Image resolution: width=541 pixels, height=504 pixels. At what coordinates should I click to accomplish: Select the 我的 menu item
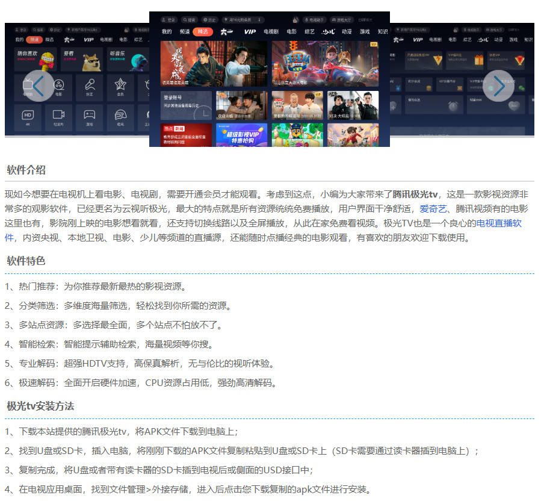tap(165, 32)
